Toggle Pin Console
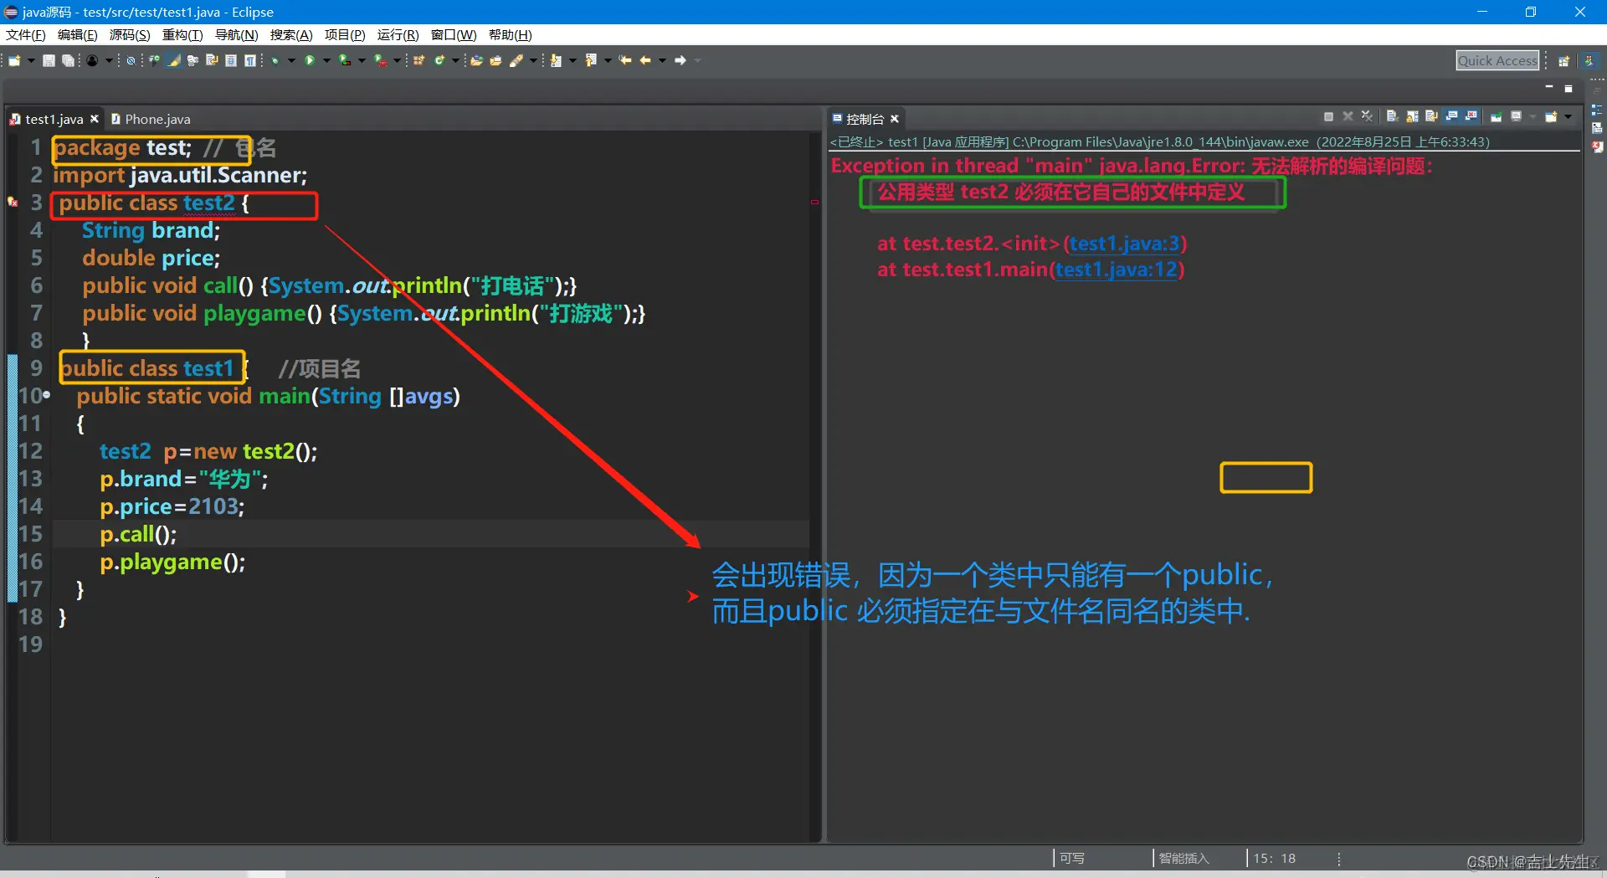1607x878 pixels. [1496, 117]
